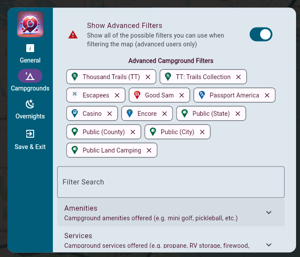The width and height of the screenshot is (300, 257).
Task: Click the Escapees chip icon
Action: 75,95
